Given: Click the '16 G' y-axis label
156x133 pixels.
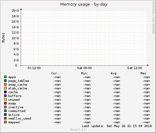Looking at the screenshot, I should (15, 22).
